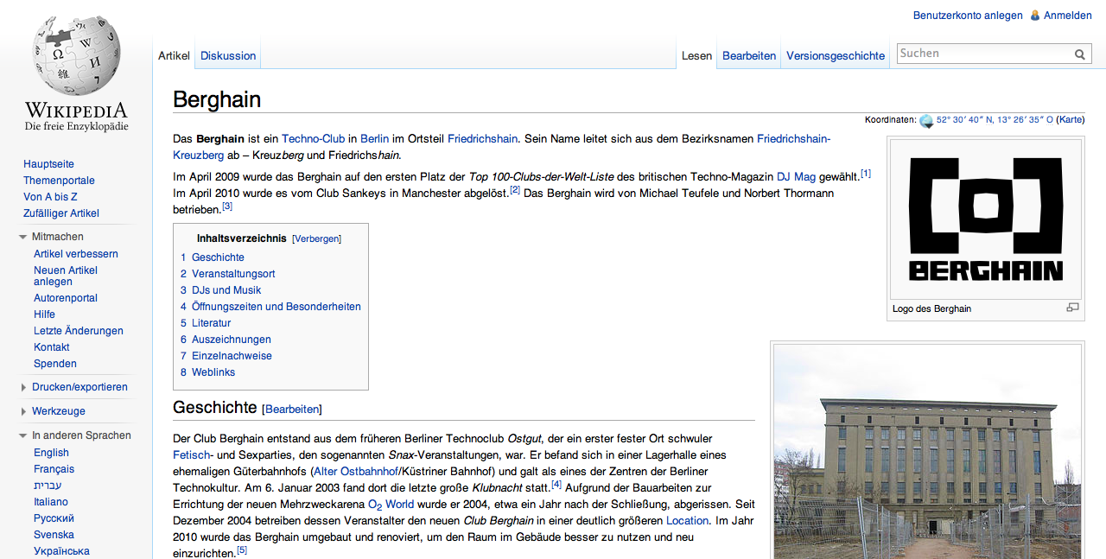Image resolution: width=1106 pixels, height=559 pixels.
Task: Jump to Weblinks in table of contents
Action: pyautogui.click(x=213, y=372)
